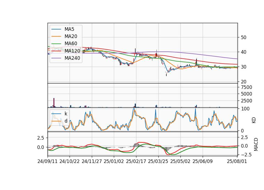Screen dimensions: 264x190
Task: Click the MA5 legend label
Action: point(69,29)
